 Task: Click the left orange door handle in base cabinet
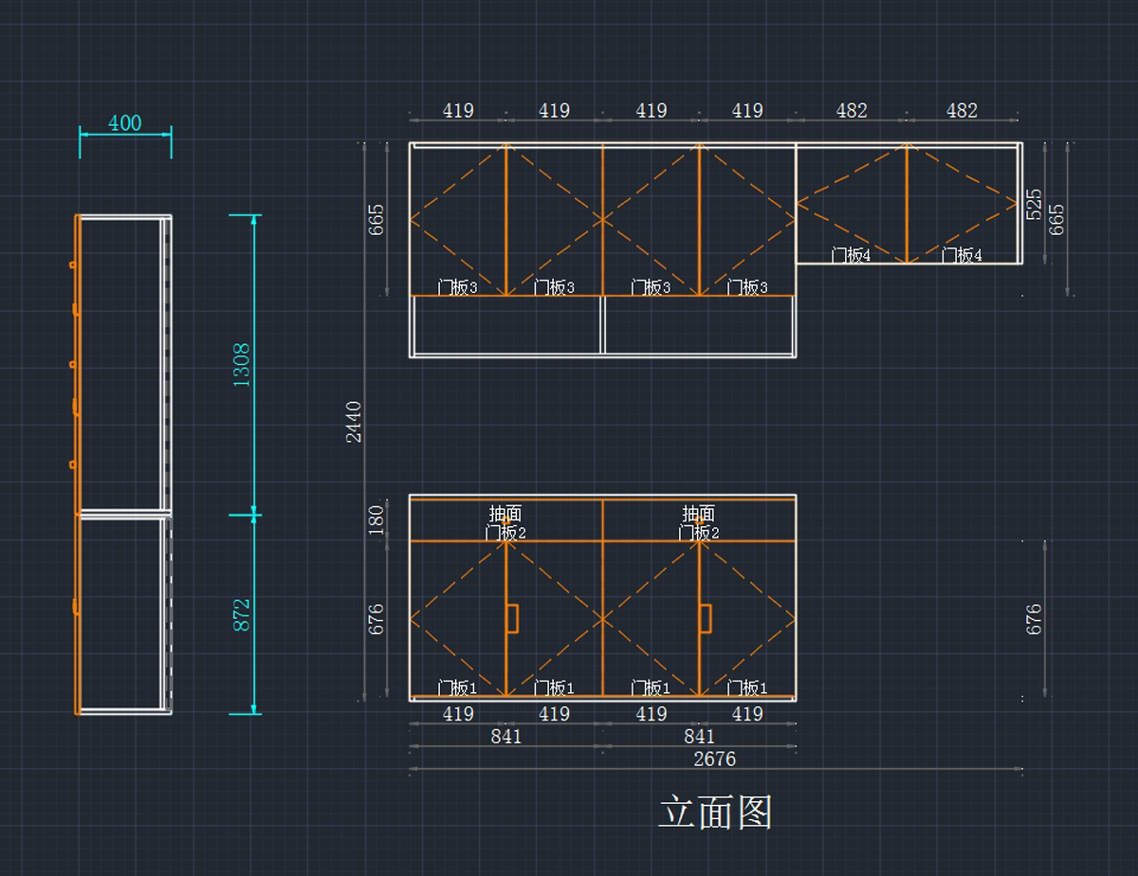[512, 618]
